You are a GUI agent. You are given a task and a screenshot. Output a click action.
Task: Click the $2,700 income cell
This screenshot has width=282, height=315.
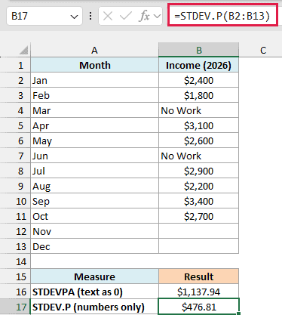pyautogui.click(x=199, y=216)
